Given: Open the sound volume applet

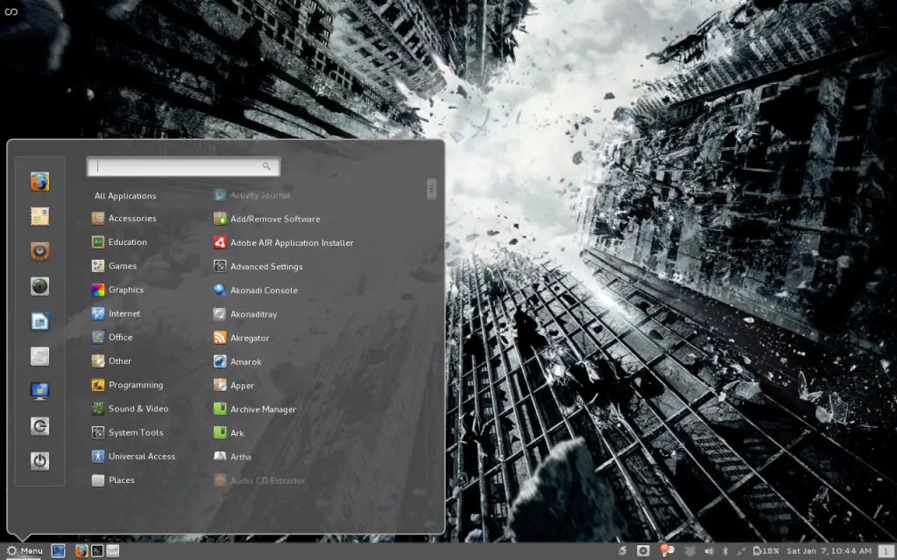Looking at the screenshot, I should click(x=709, y=551).
